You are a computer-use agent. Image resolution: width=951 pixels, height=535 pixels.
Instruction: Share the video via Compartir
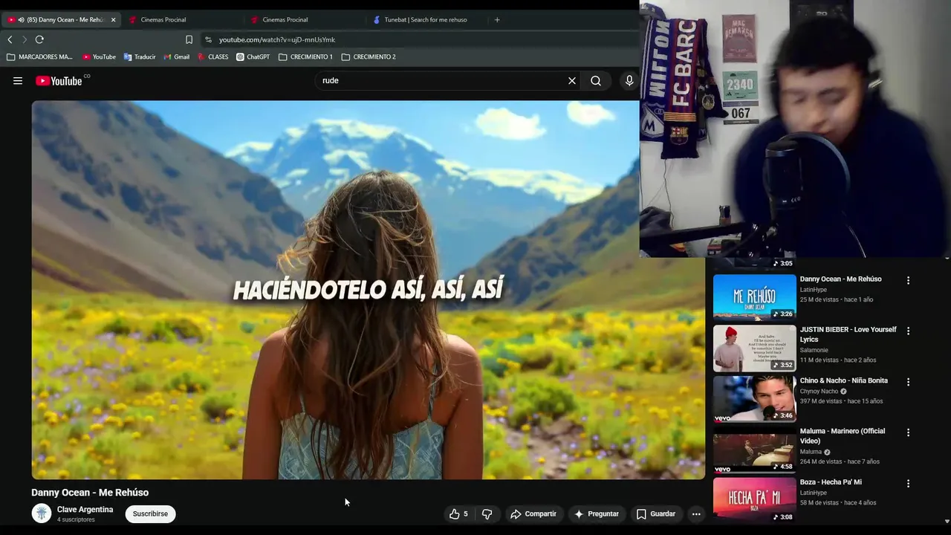pos(533,513)
